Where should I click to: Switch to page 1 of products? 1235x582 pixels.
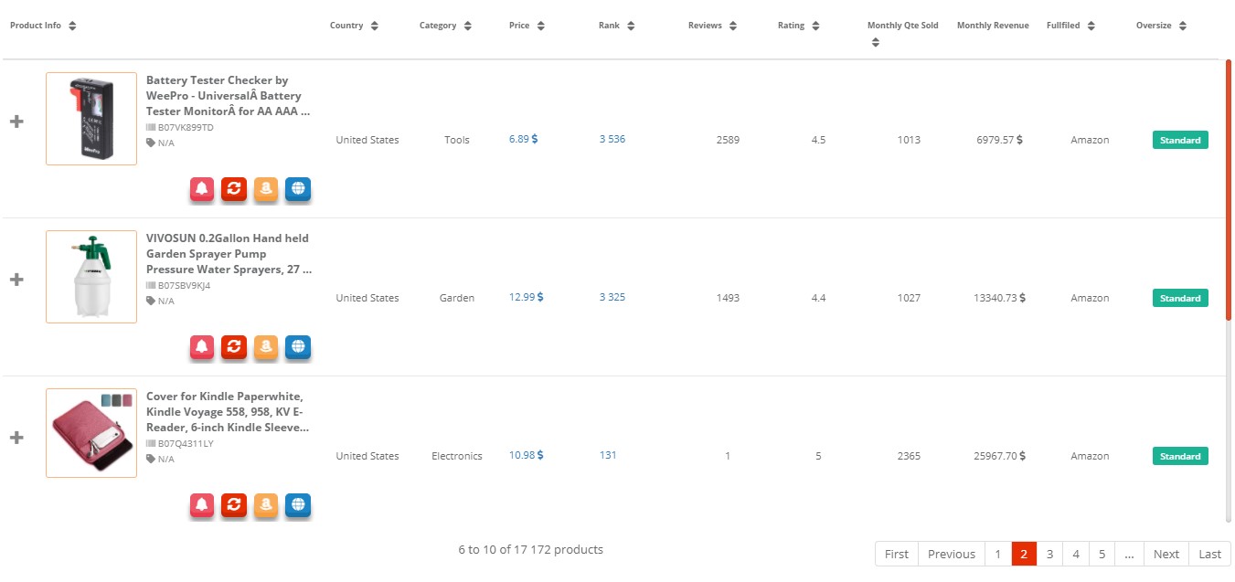point(997,554)
